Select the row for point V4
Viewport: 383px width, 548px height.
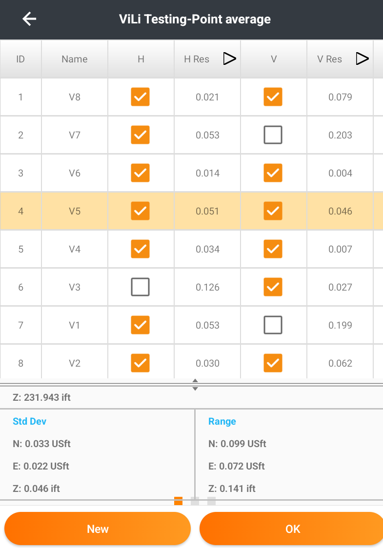191,249
